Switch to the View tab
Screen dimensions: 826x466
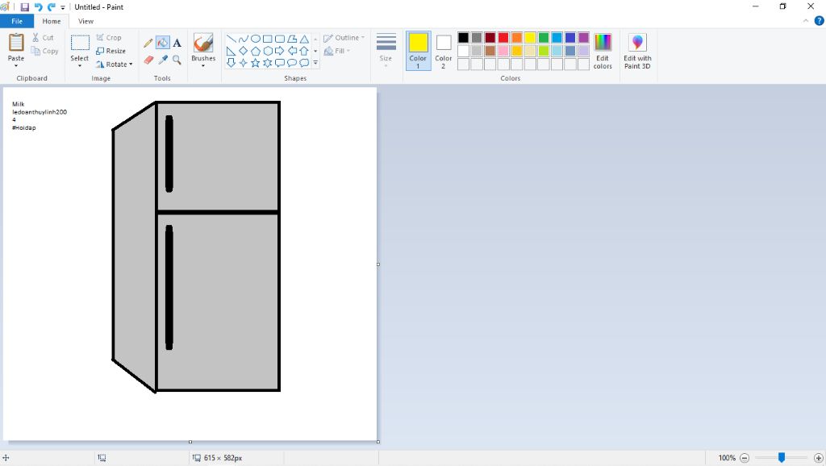pyautogui.click(x=86, y=21)
